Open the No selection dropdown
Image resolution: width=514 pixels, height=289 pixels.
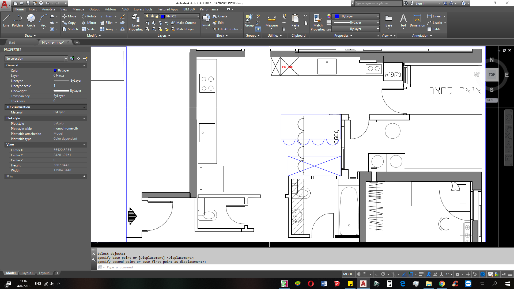(x=36, y=59)
